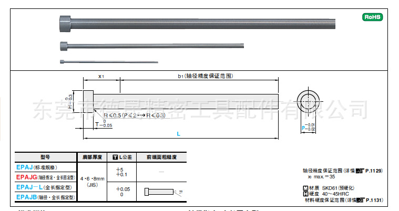Select the EPAJB model row
The height and width of the screenshot is (211, 399).
tap(45, 197)
